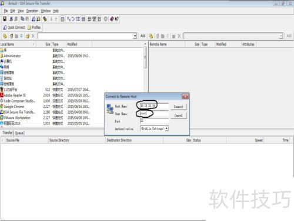Click the Quick Connect button

click(x=14, y=27)
